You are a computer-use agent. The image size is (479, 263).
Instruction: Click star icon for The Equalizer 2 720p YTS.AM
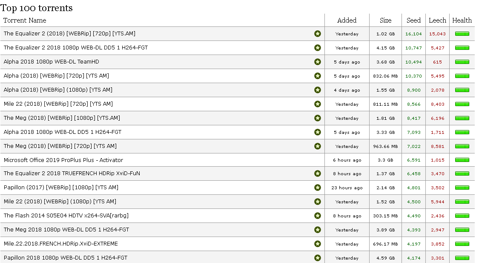click(x=317, y=34)
